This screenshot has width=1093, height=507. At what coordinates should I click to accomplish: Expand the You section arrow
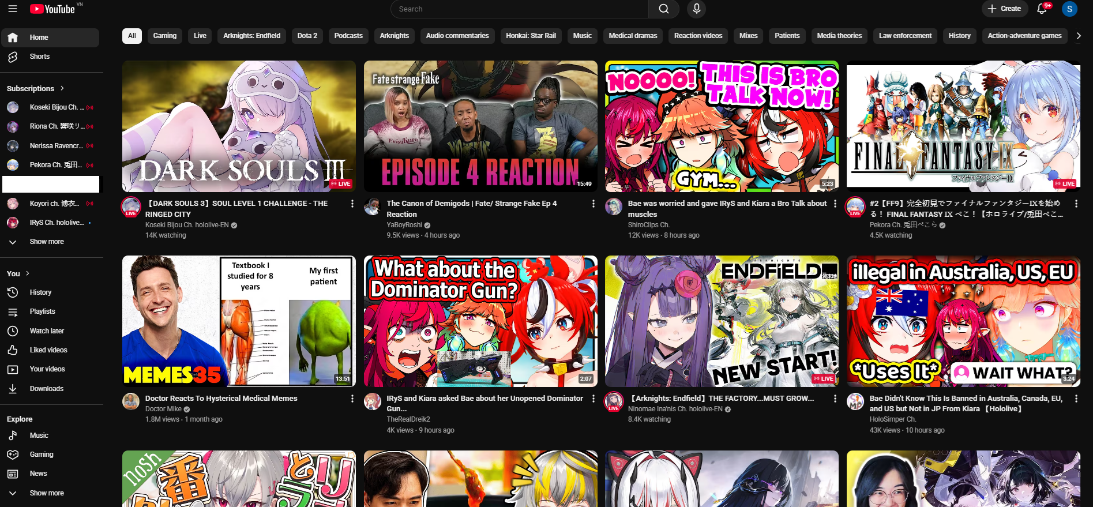(28, 273)
